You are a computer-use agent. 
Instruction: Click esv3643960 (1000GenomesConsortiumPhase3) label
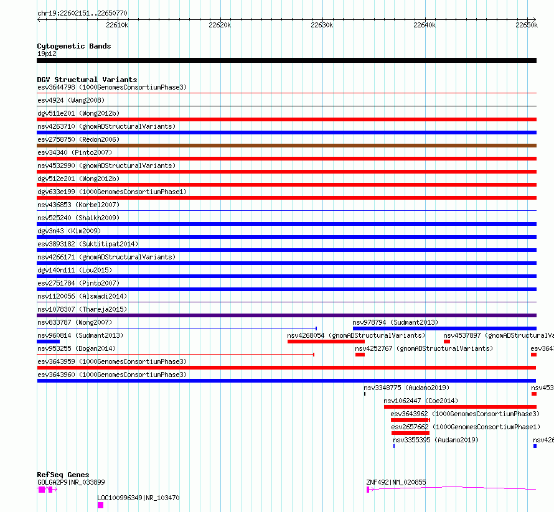(112, 375)
